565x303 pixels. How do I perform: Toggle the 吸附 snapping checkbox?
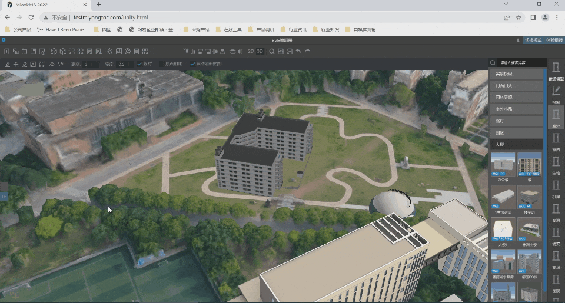139,64
